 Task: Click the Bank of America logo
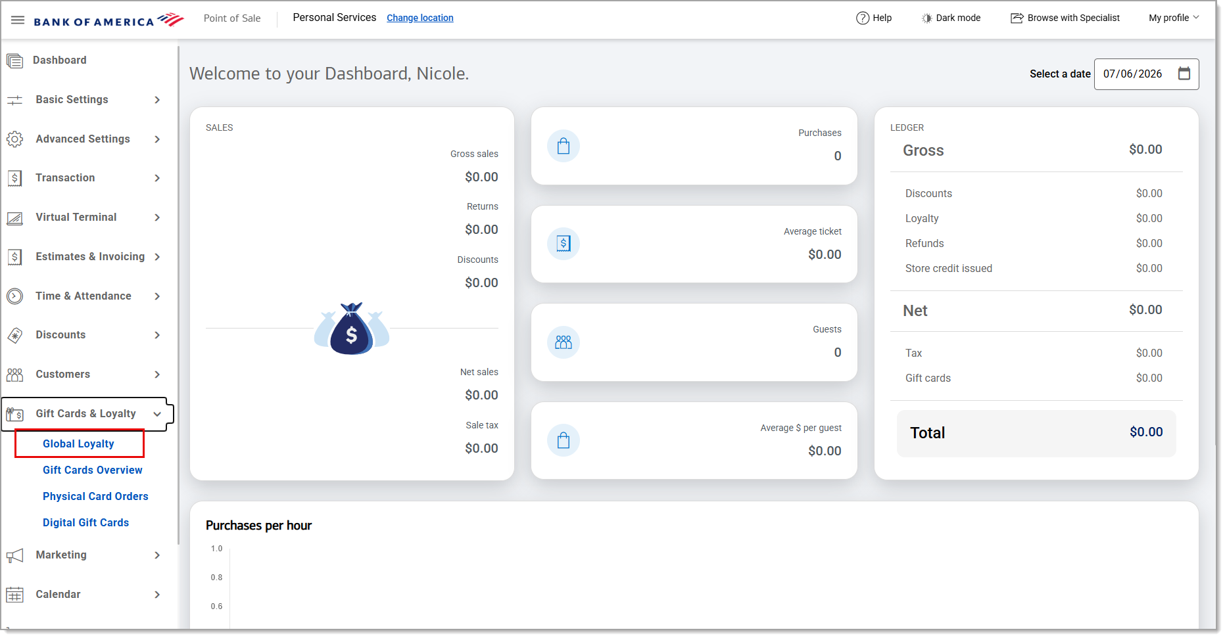pos(109,20)
